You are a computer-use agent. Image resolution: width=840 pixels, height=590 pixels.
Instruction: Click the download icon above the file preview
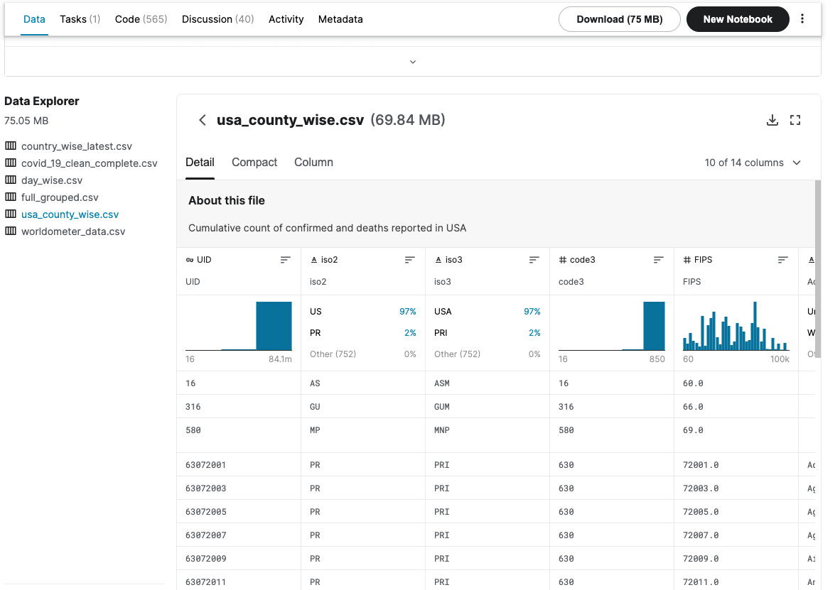[772, 120]
